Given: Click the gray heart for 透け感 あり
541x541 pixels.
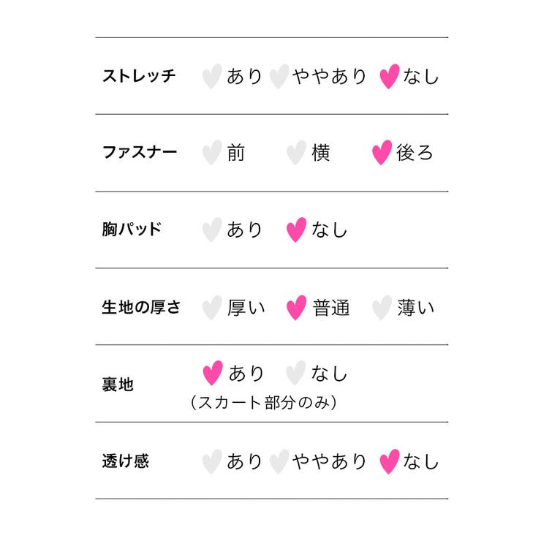Looking at the screenshot, I should point(211,461).
